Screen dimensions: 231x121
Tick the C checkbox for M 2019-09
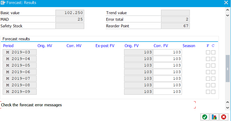point(213,92)
